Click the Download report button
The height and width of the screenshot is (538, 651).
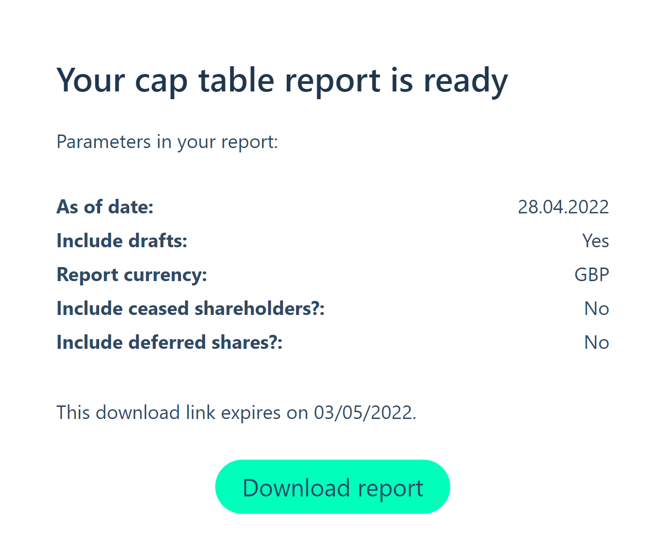333,487
